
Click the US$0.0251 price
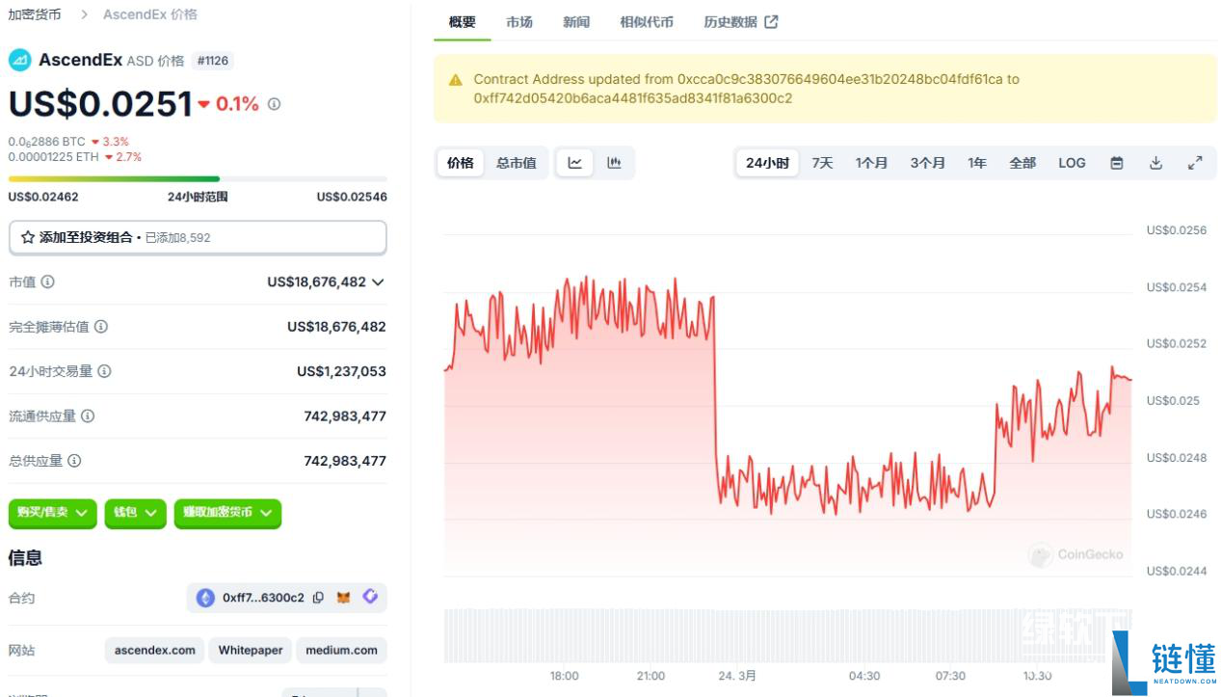click(101, 104)
